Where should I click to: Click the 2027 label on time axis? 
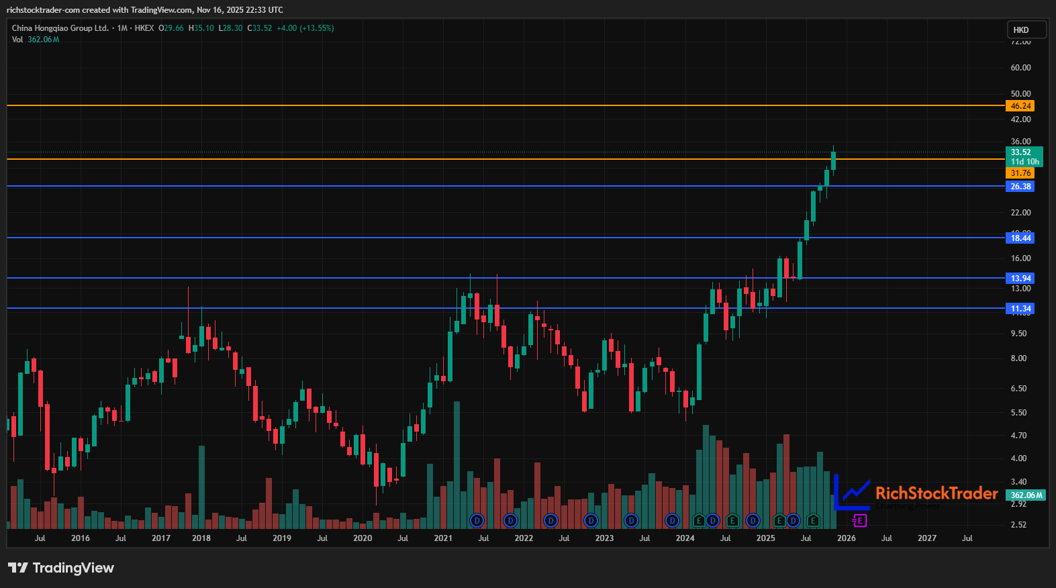(927, 538)
